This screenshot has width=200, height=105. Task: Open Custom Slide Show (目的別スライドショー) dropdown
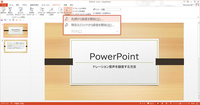pyautogui.click(x=32, y=11)
